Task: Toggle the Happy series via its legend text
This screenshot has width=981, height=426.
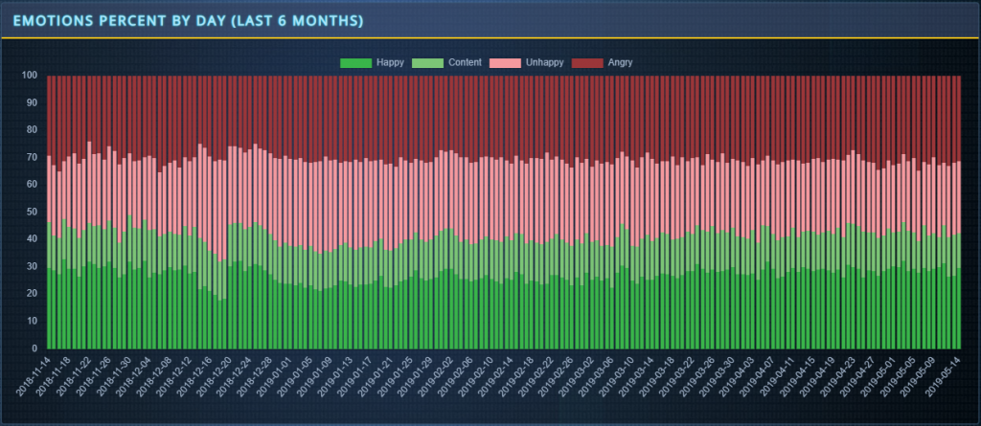Action: (x=390, y=62)
